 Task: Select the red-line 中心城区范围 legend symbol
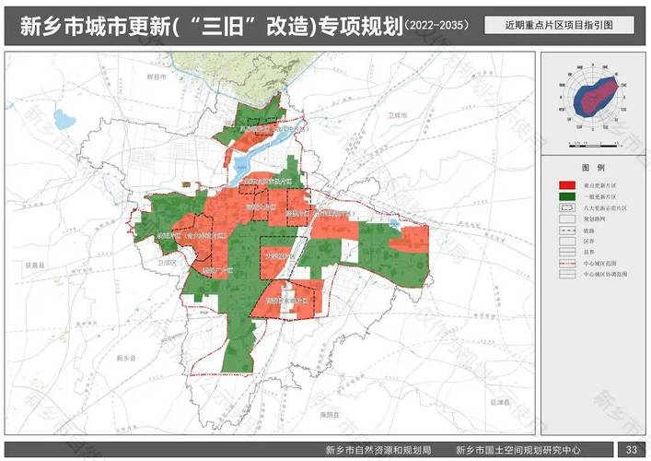click(x=567, y=263)
